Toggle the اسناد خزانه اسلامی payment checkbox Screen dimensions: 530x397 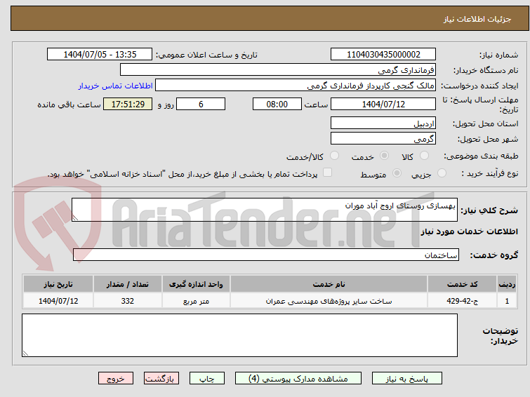[x=327, y=173]
